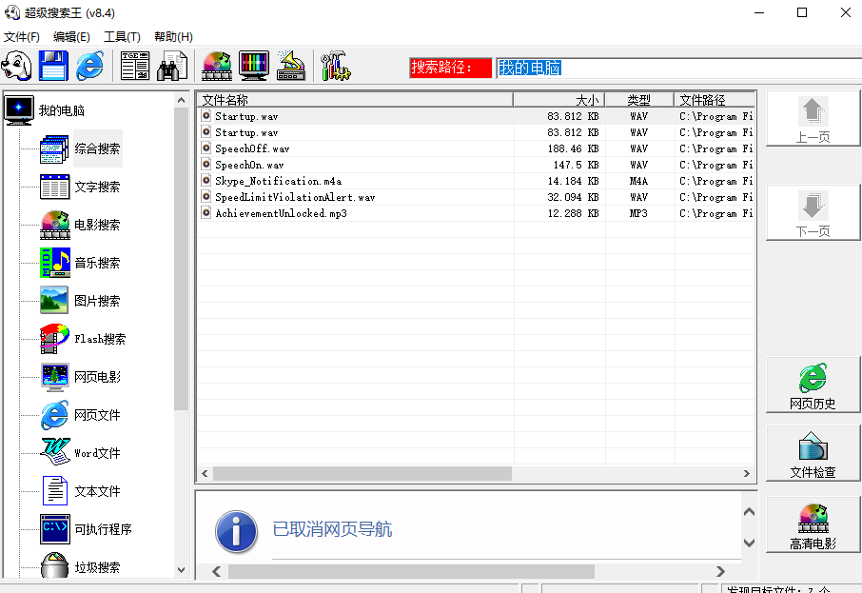
Task: Open the 网页历史 button
Action: [813, 385]
